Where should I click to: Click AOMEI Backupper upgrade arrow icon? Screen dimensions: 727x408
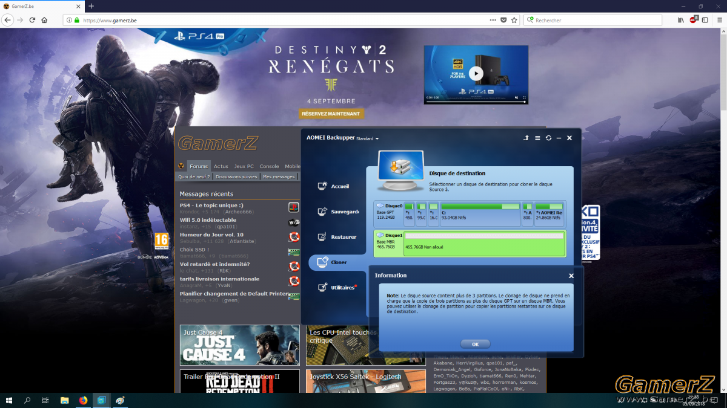[x=526, y=138]
